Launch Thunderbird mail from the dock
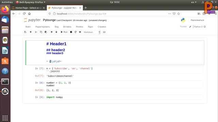The image size is (218, 122). point(5,20)
